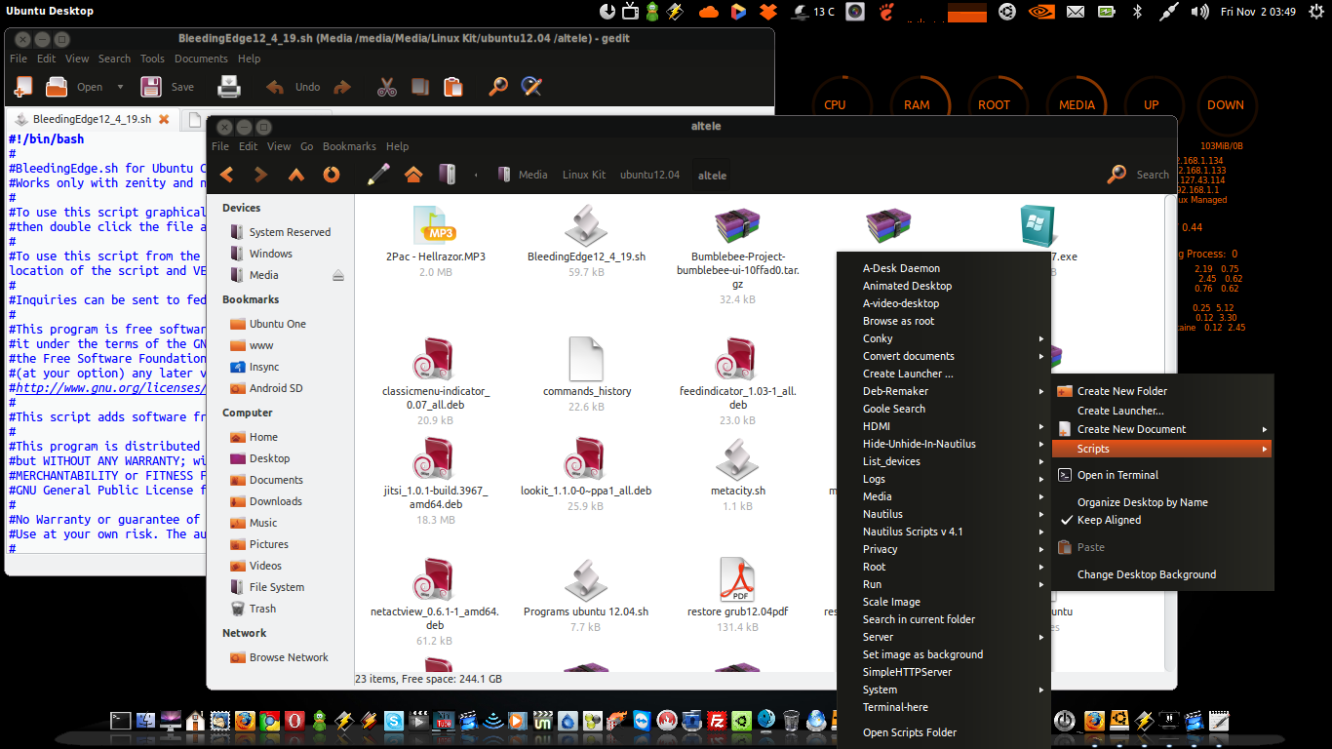The height and width of the screenshot is (749, 1332).
Task: Open Trash in the sidebar
Action: point(254,609)
